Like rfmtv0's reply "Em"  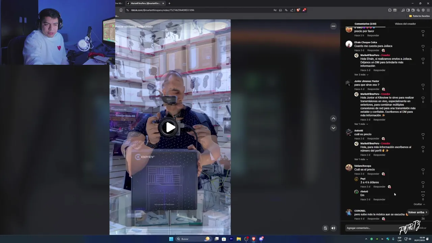click(x=423, y=195)
